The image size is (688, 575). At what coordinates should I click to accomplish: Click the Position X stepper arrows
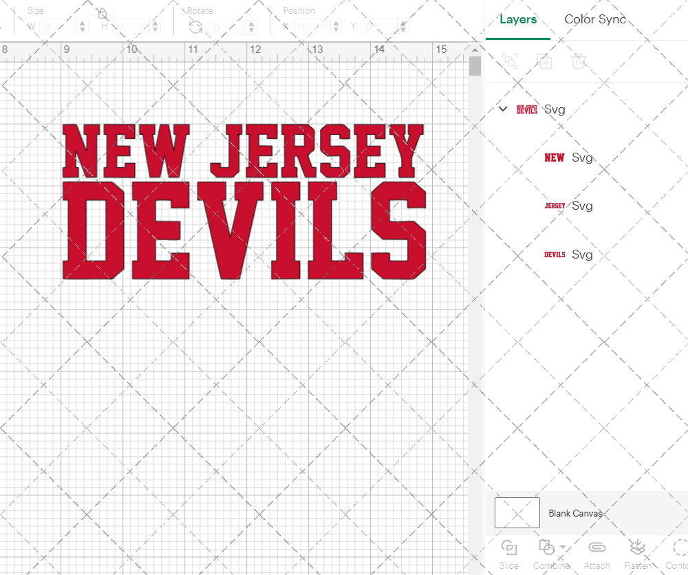click(336, 28)
